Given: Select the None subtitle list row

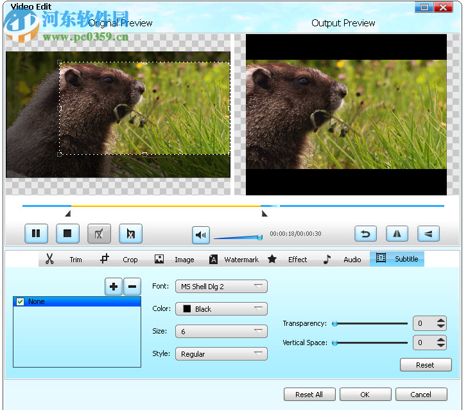Looking at the screenshot, I should (x=77, y=301).
